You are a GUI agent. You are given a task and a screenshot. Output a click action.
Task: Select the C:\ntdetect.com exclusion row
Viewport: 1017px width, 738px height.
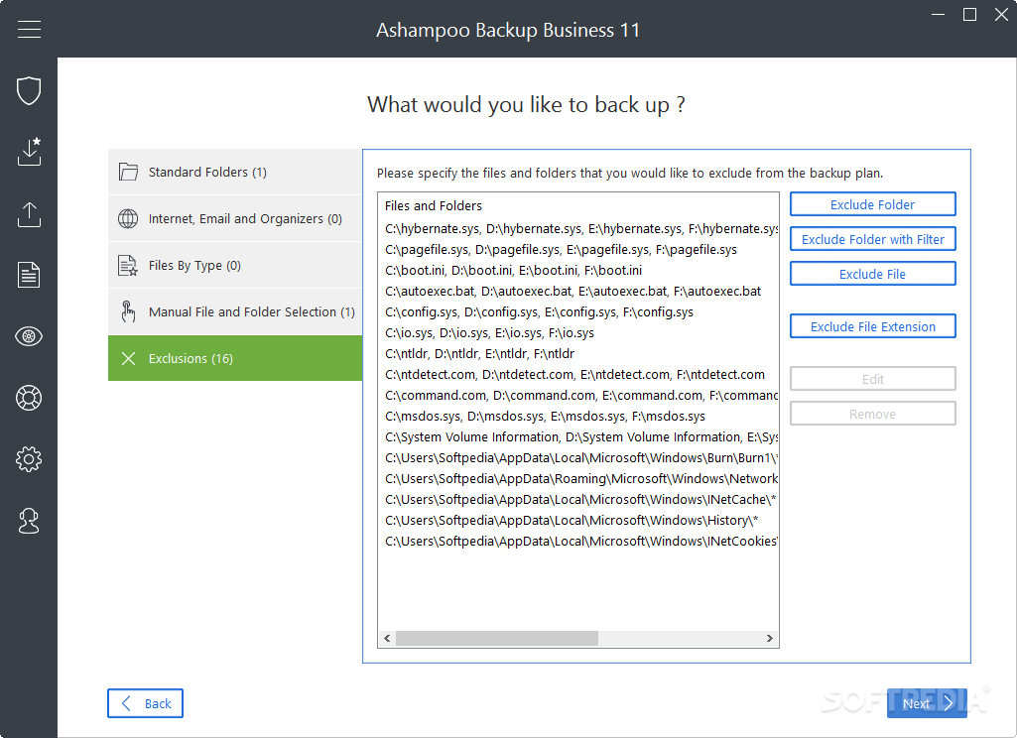click(x=577, y=374)
